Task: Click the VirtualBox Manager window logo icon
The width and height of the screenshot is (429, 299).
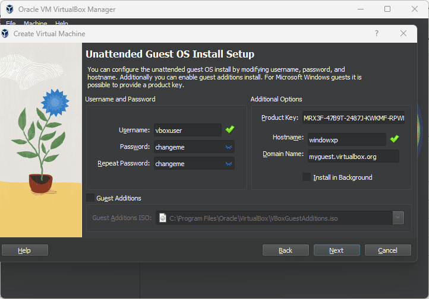Action: (x=9, y=9)
